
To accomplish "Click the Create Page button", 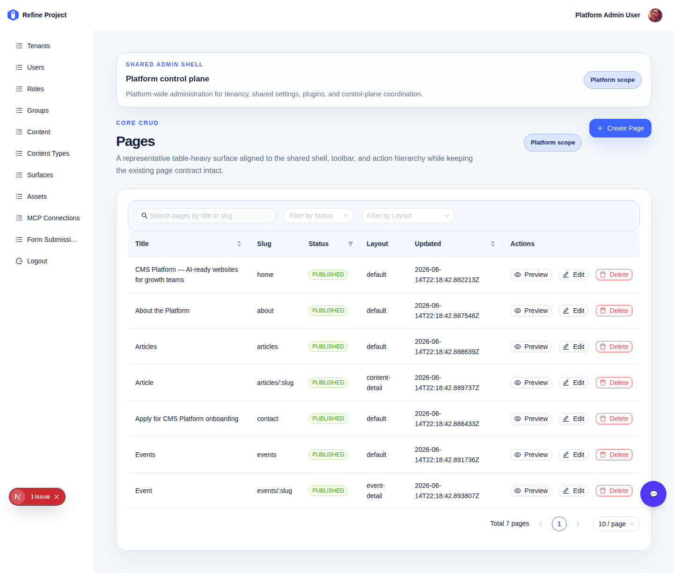I will [x=620, y=128].
